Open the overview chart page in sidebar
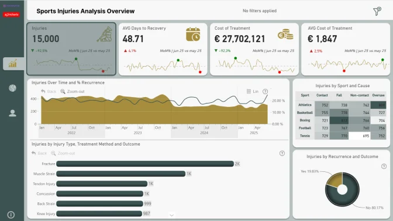The image size is (393, 221). tap(13, 64)
